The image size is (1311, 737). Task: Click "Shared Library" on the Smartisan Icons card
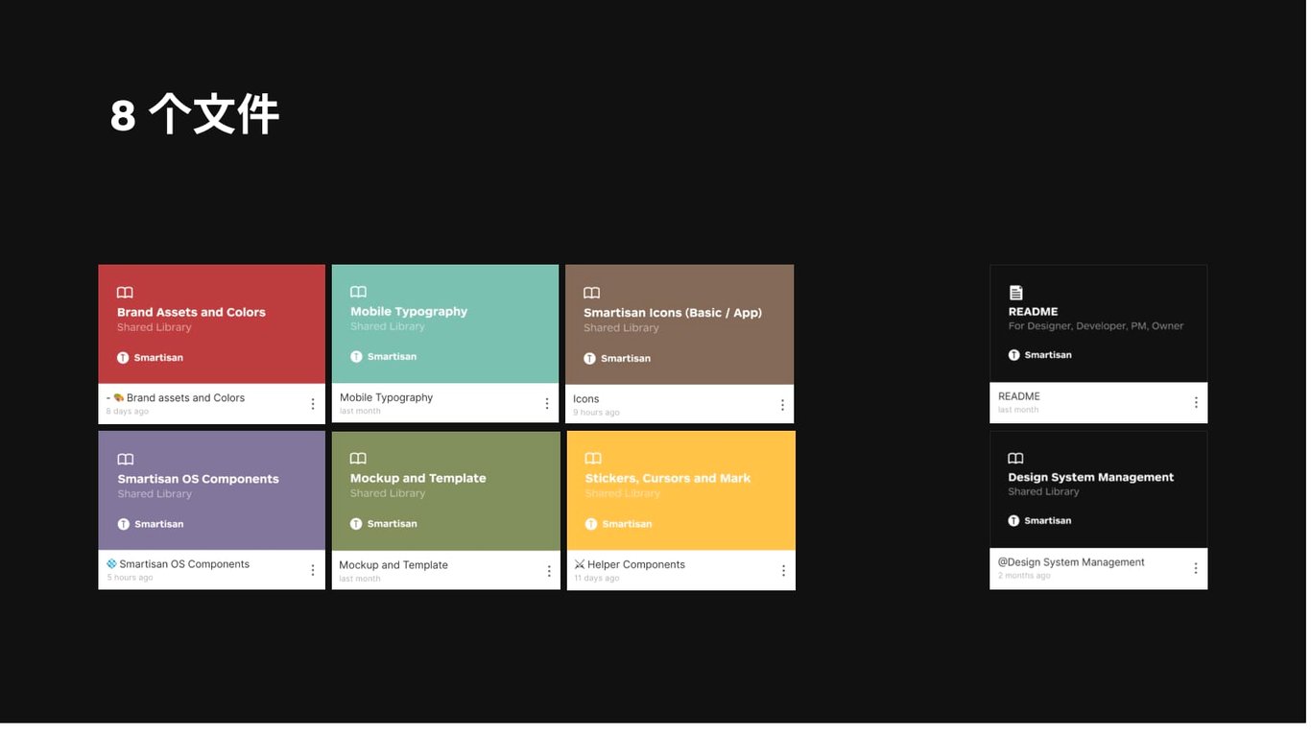click(x=622, y=328)
